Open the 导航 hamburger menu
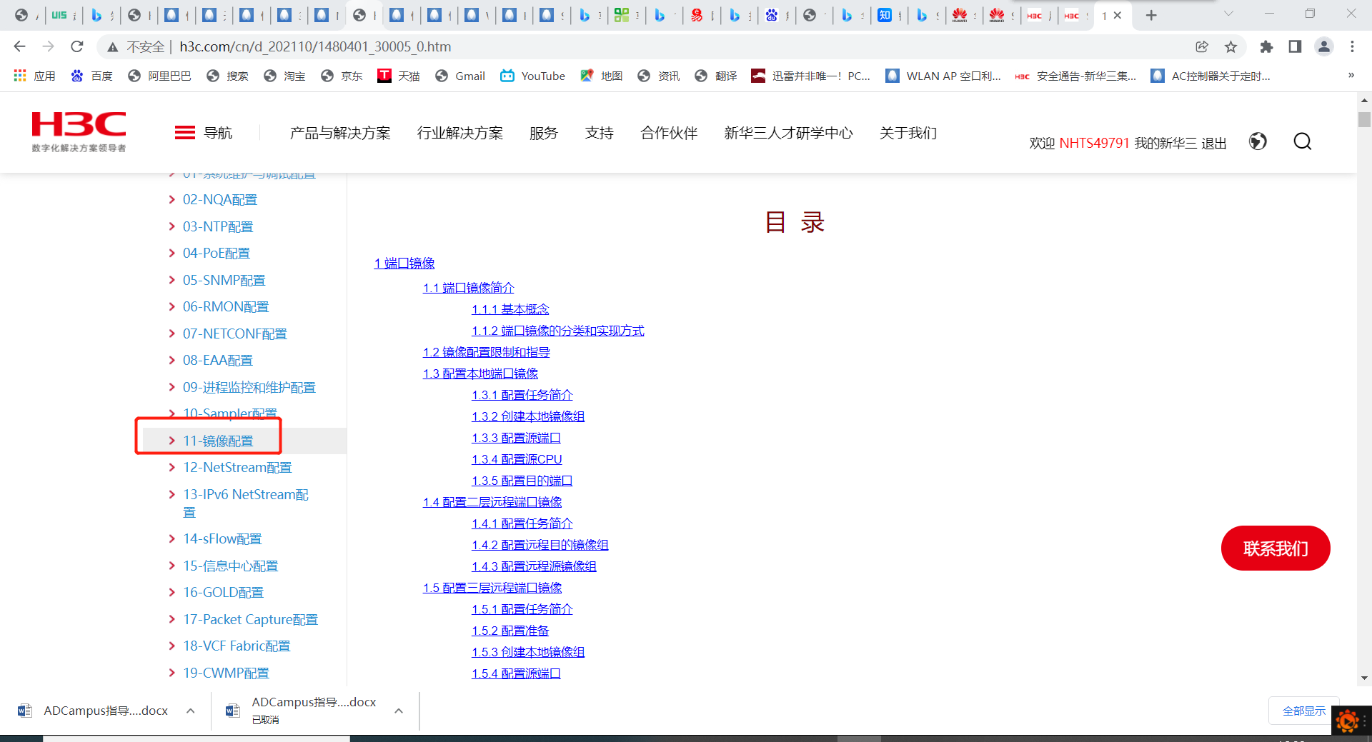The height and width of the screenshot is (742, 1372). pos(204,133)
